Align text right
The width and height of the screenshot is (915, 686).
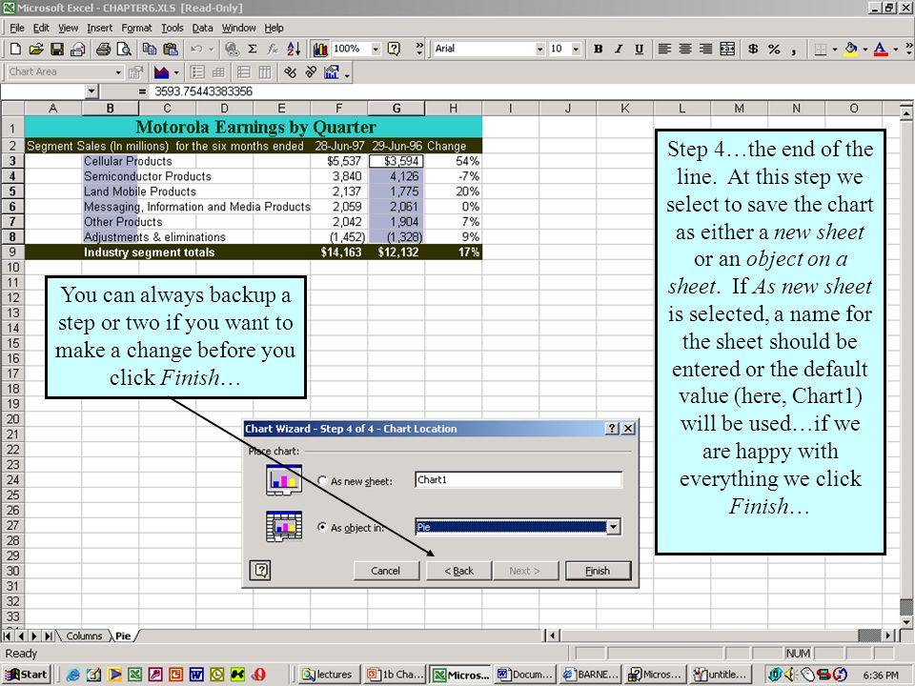click(x=705, y=49)
